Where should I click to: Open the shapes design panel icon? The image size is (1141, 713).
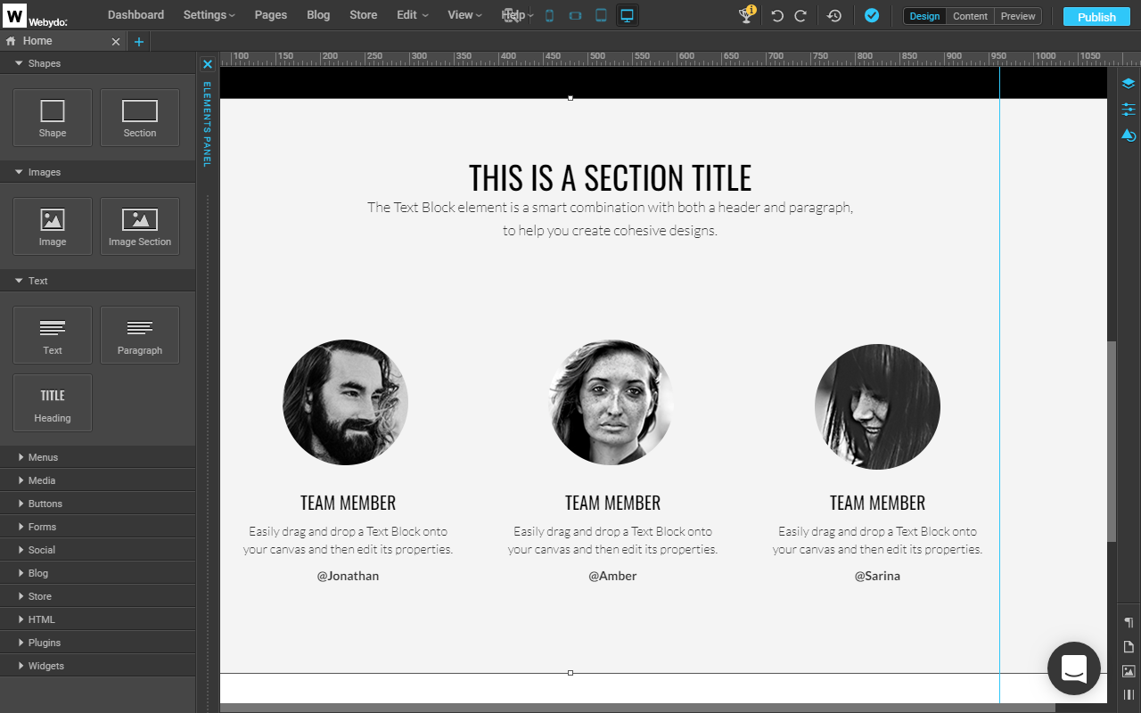[1129, 135]
